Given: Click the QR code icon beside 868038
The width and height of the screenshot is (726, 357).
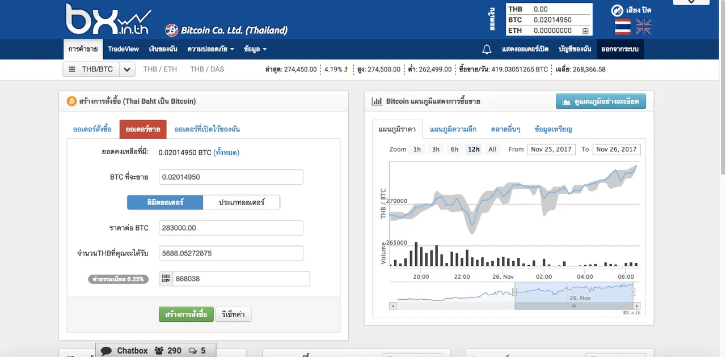Looking at the screenshot, I should [166, 278].
